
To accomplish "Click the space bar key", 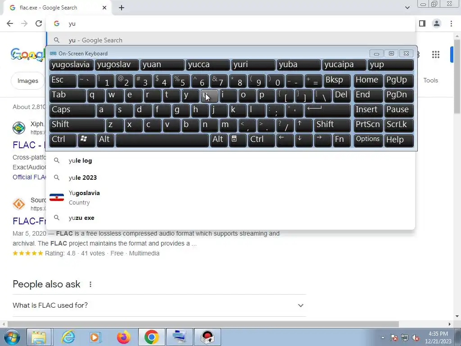I will (162, 140).
